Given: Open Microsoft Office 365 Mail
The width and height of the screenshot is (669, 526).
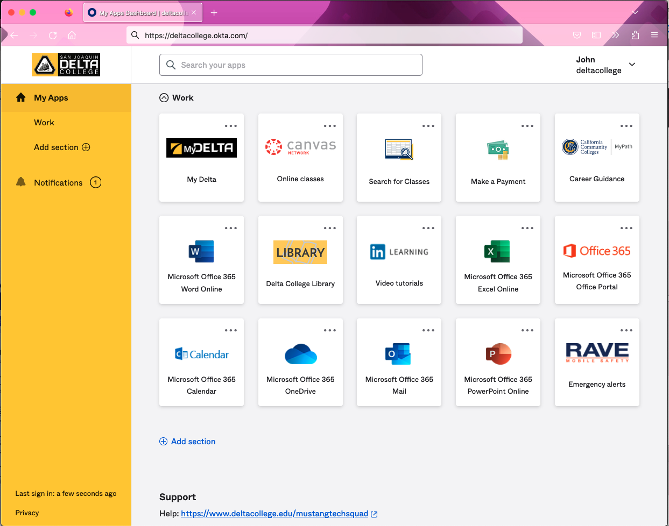Looking at the screenshot, I should pyautogui.click(x=399, y=362).
